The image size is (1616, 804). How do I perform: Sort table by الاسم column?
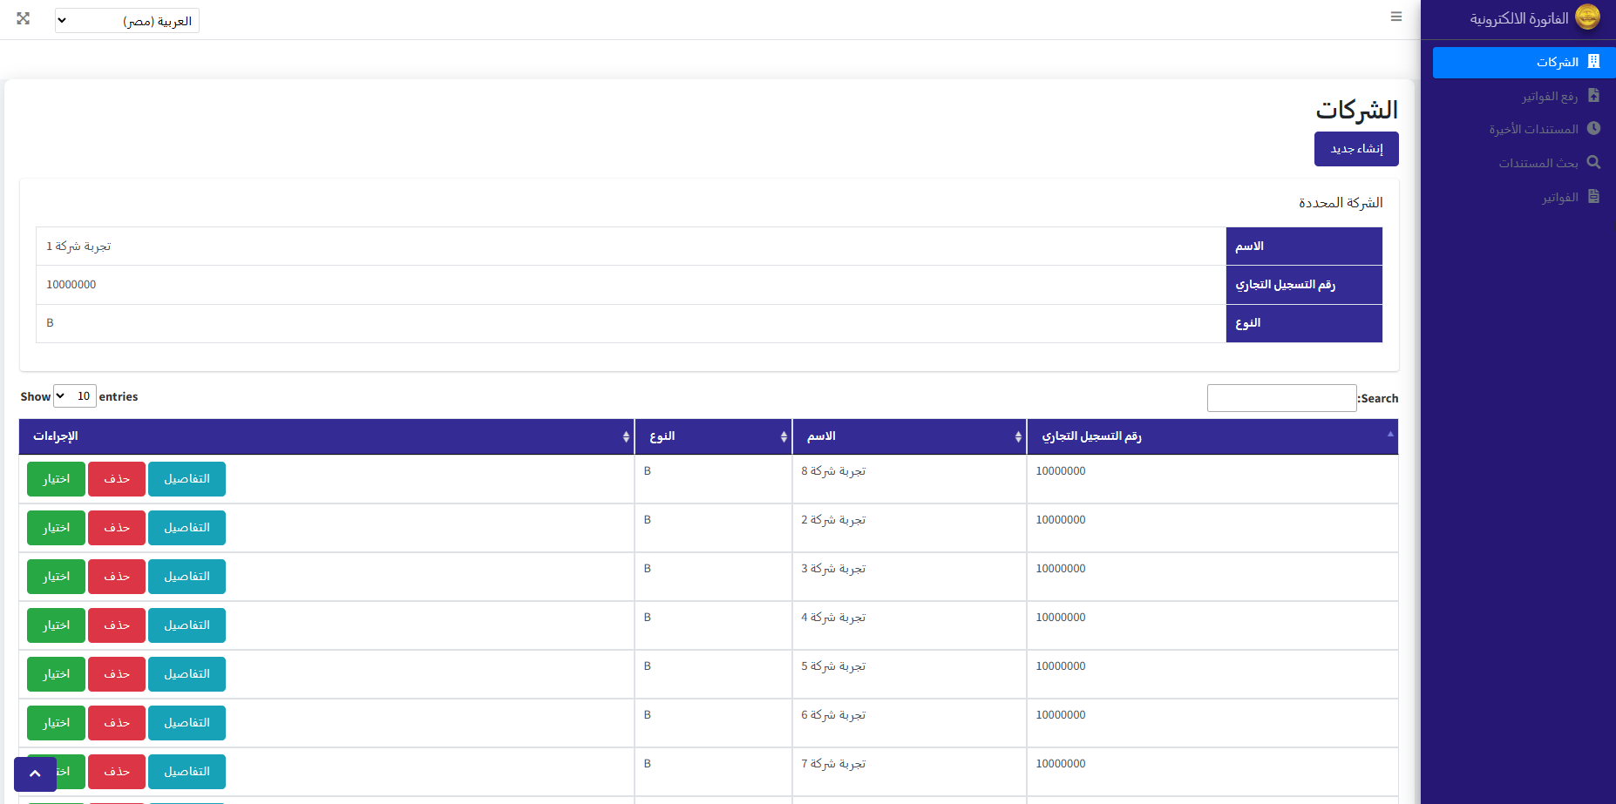[909, 436]
